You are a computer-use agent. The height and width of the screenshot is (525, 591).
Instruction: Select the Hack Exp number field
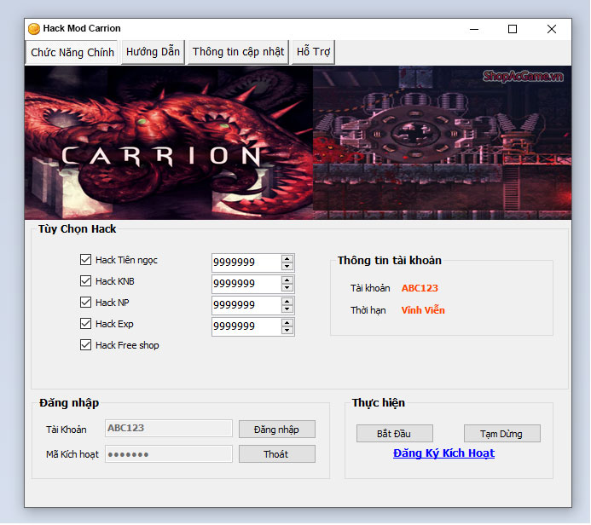click(246, 326)
